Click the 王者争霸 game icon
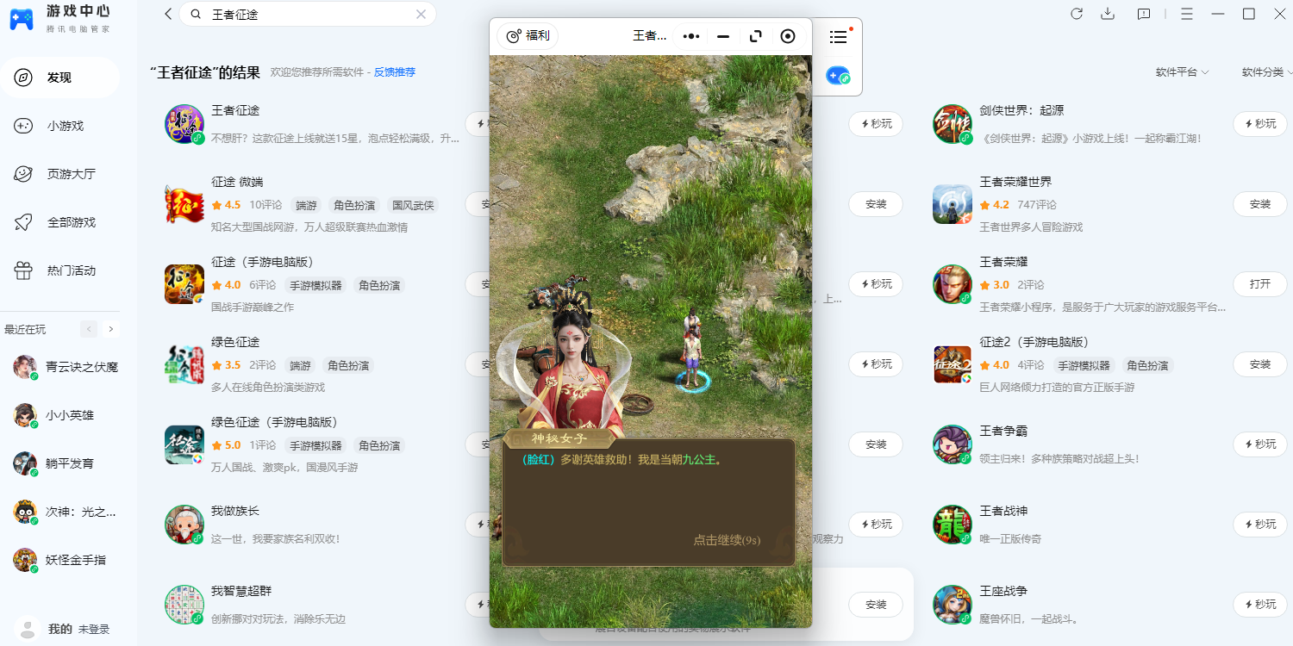1293x646 pixels. click(953, 444)
